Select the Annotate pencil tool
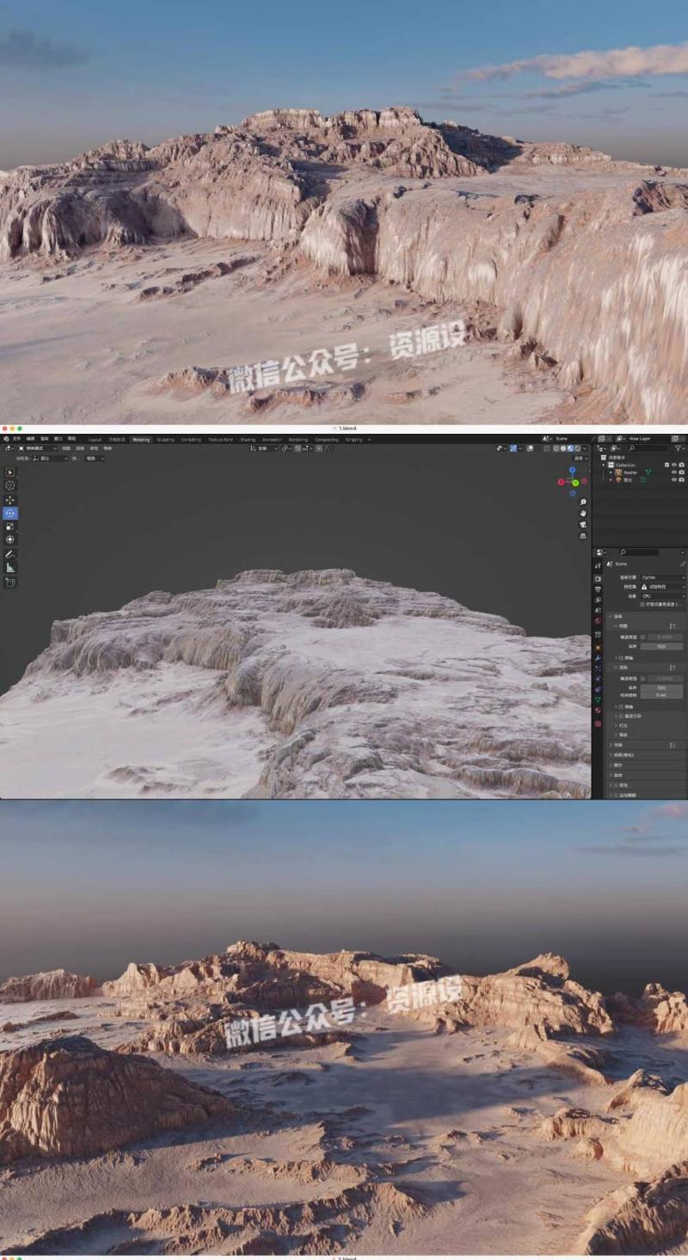 tap(10, 554)
